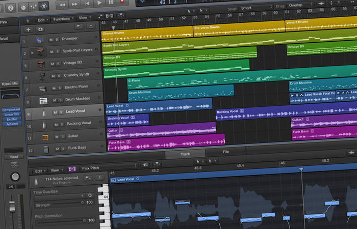Viewport: 357px width, 229px height.
Task: Switch to the File tab in editor
Action: coord(225,152)
